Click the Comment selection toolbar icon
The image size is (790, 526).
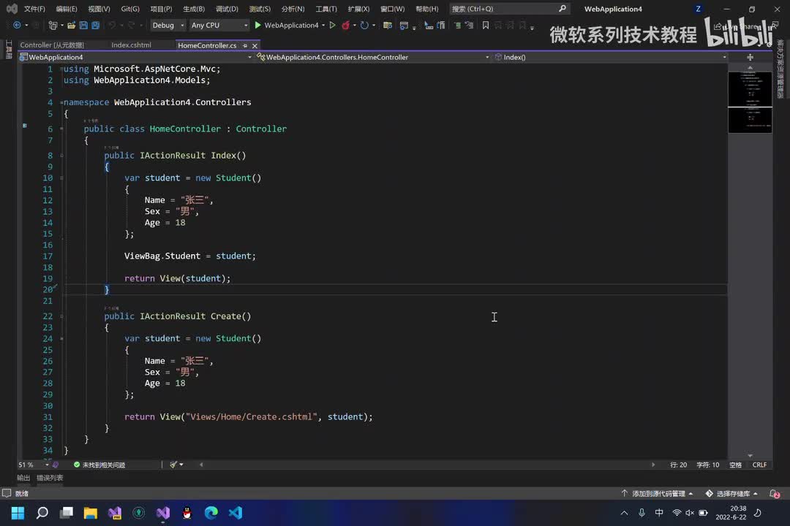(x=457, y=25)
